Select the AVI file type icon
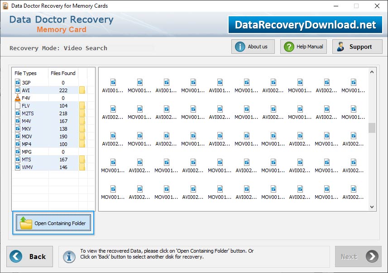The image size is (388, 273). (18, 90)
